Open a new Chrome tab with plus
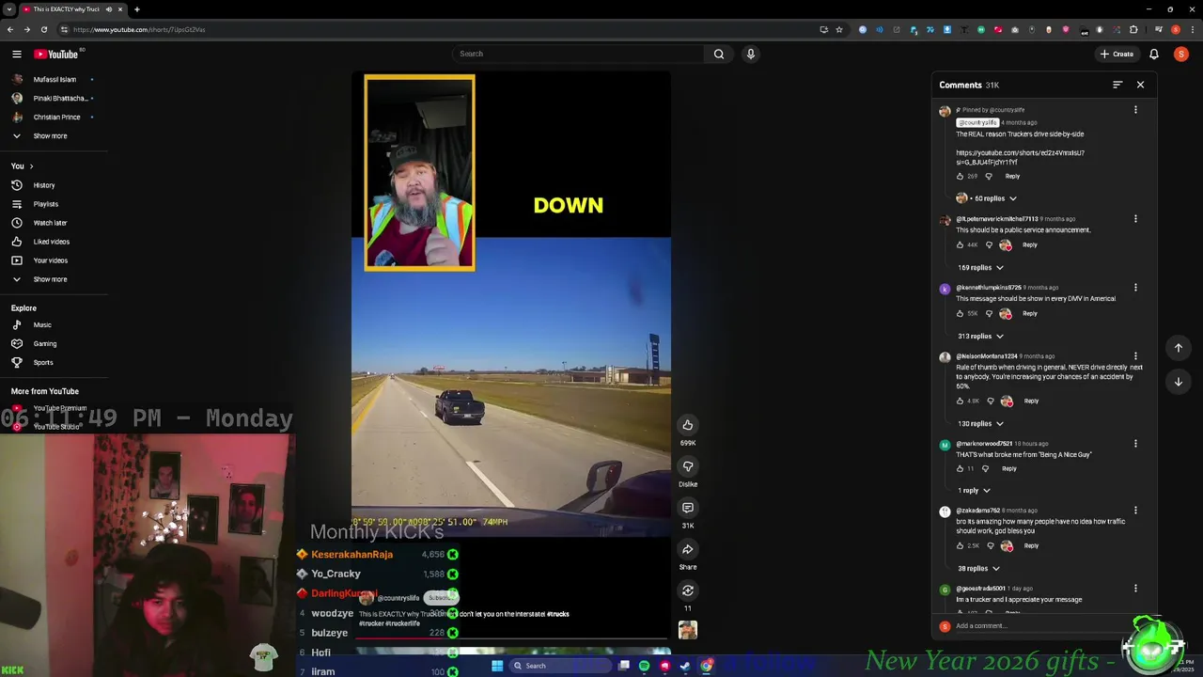 tap(137, 9)
